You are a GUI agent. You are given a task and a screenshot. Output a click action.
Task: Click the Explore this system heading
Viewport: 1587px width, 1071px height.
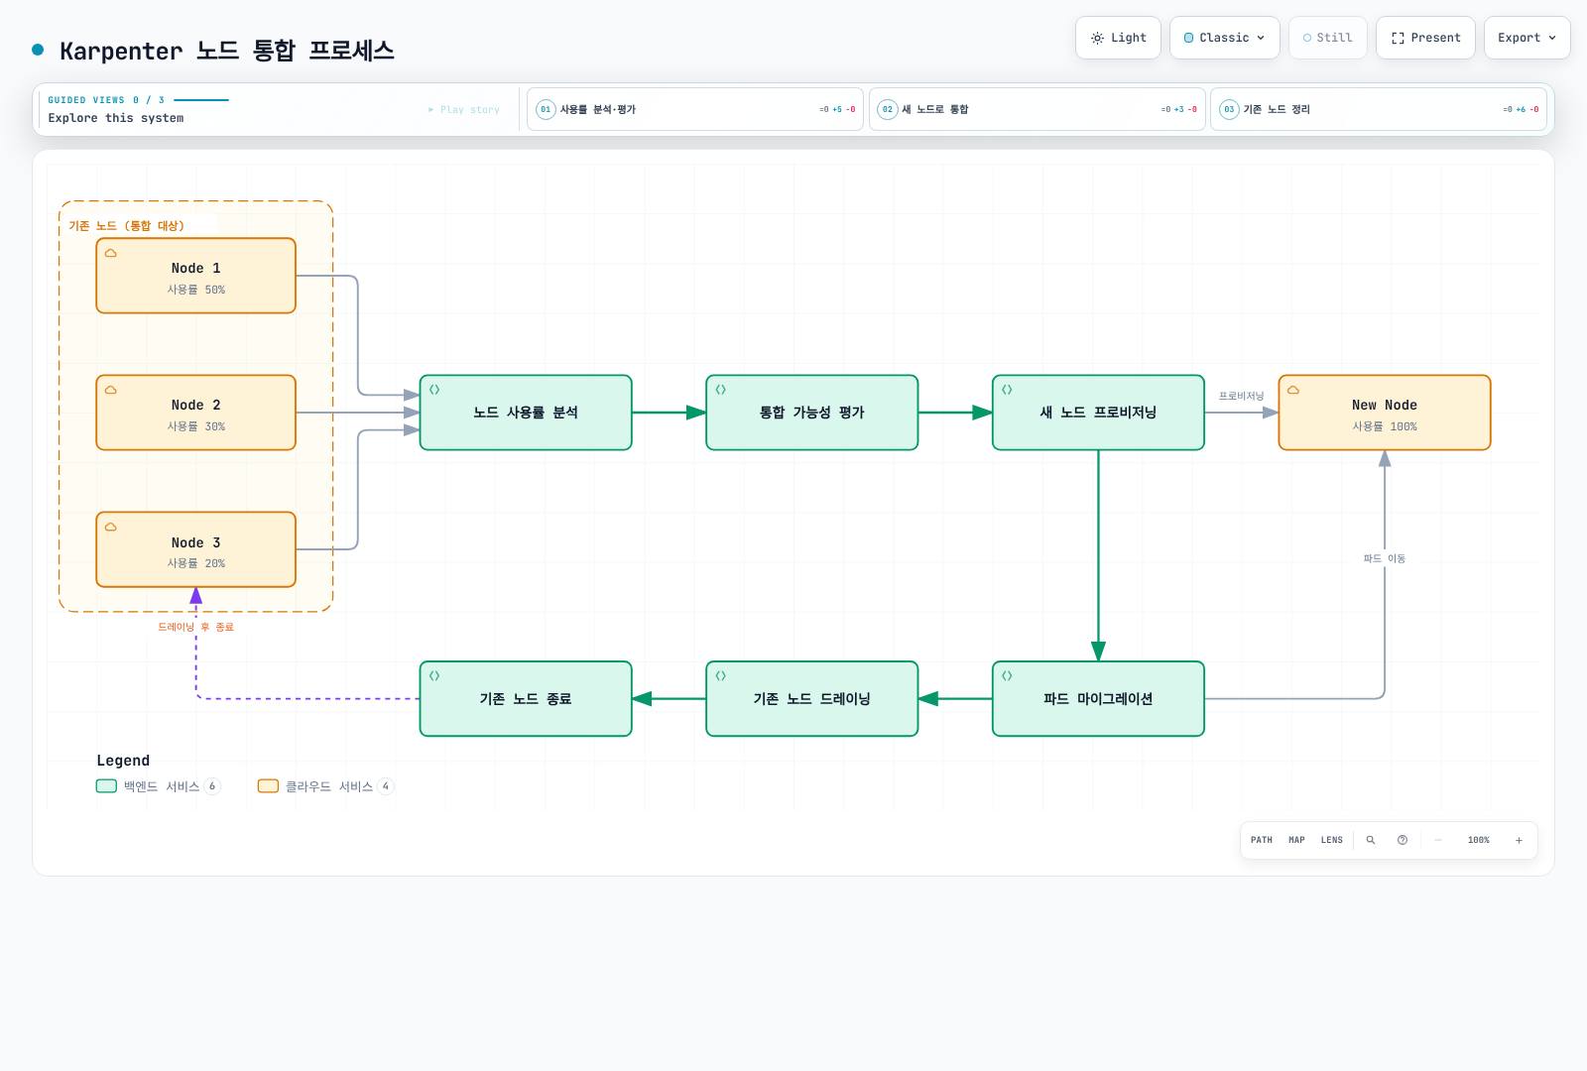click(x=116, y=118)
